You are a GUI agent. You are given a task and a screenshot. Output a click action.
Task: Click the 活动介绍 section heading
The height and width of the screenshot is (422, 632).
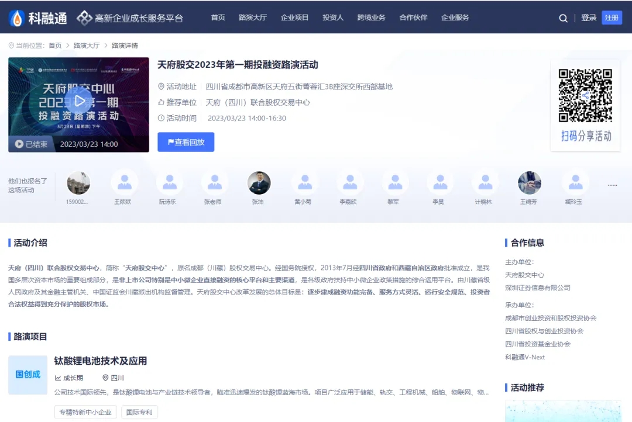pyautogui.click(x=30, y=243)
